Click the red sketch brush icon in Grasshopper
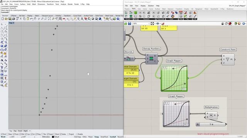The width and height of the screenshot is (247, 138). [163, 24]
